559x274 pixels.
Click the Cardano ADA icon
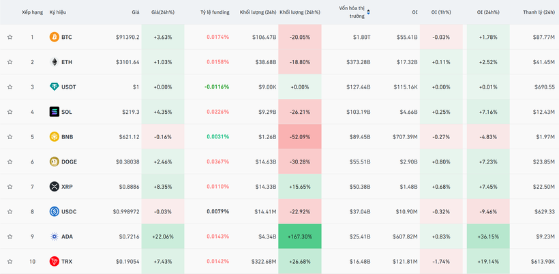(x=54, y=237)
